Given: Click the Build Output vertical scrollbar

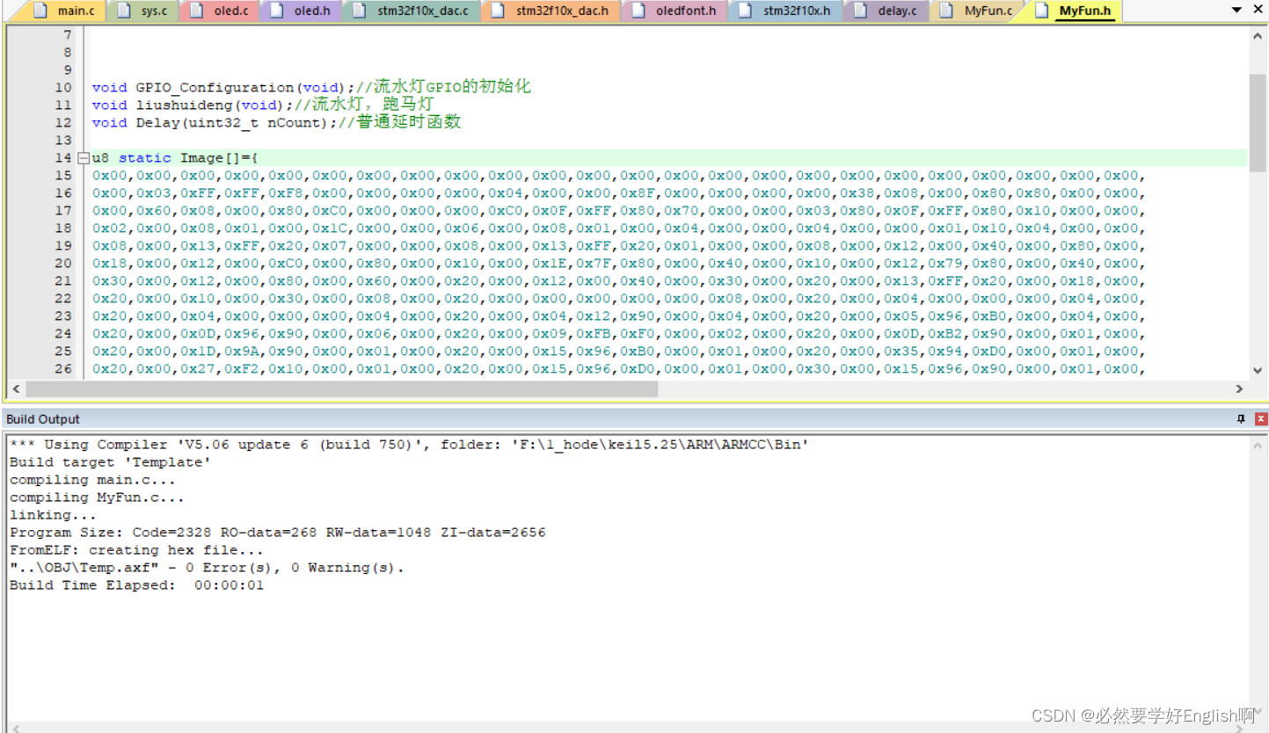Looking at the screenshot, I should [x=1259, y=571].
